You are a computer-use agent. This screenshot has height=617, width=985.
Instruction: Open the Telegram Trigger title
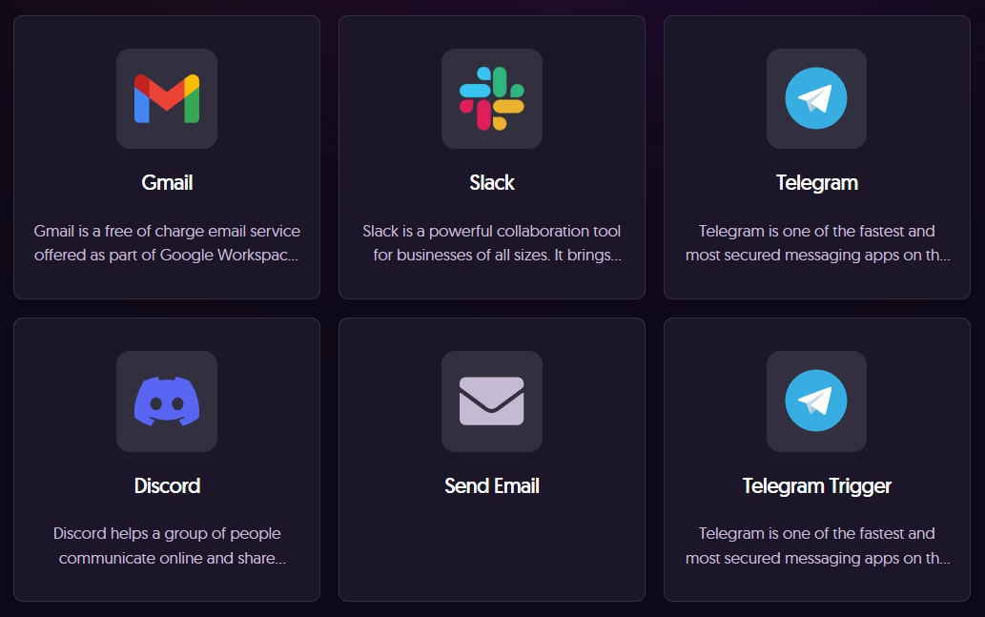coord(816,485)
